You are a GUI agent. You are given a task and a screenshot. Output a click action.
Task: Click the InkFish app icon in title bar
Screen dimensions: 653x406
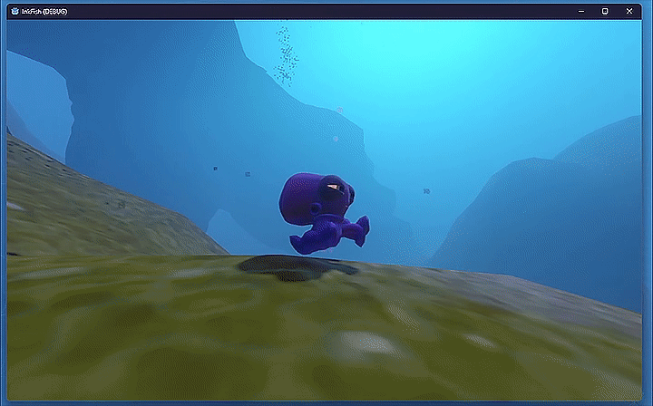[x=12, y=10]
